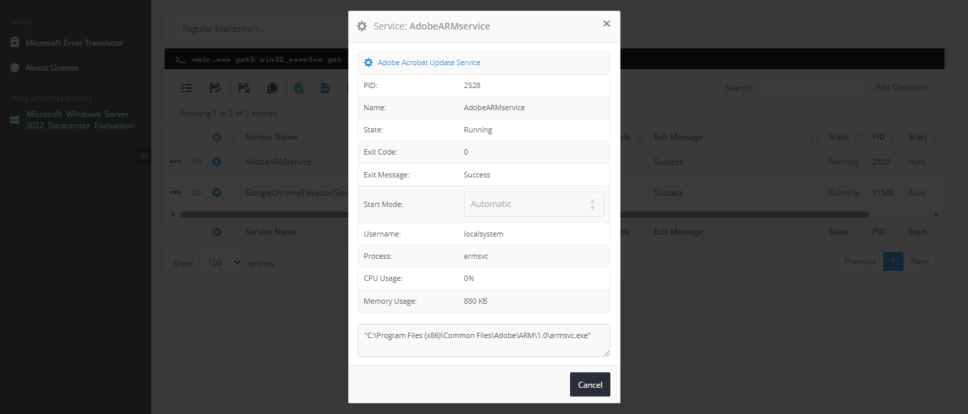The height and width of the screenshot is (414, 968).
Task: Select page 1 in the pagination
Action: coord(893,261)
